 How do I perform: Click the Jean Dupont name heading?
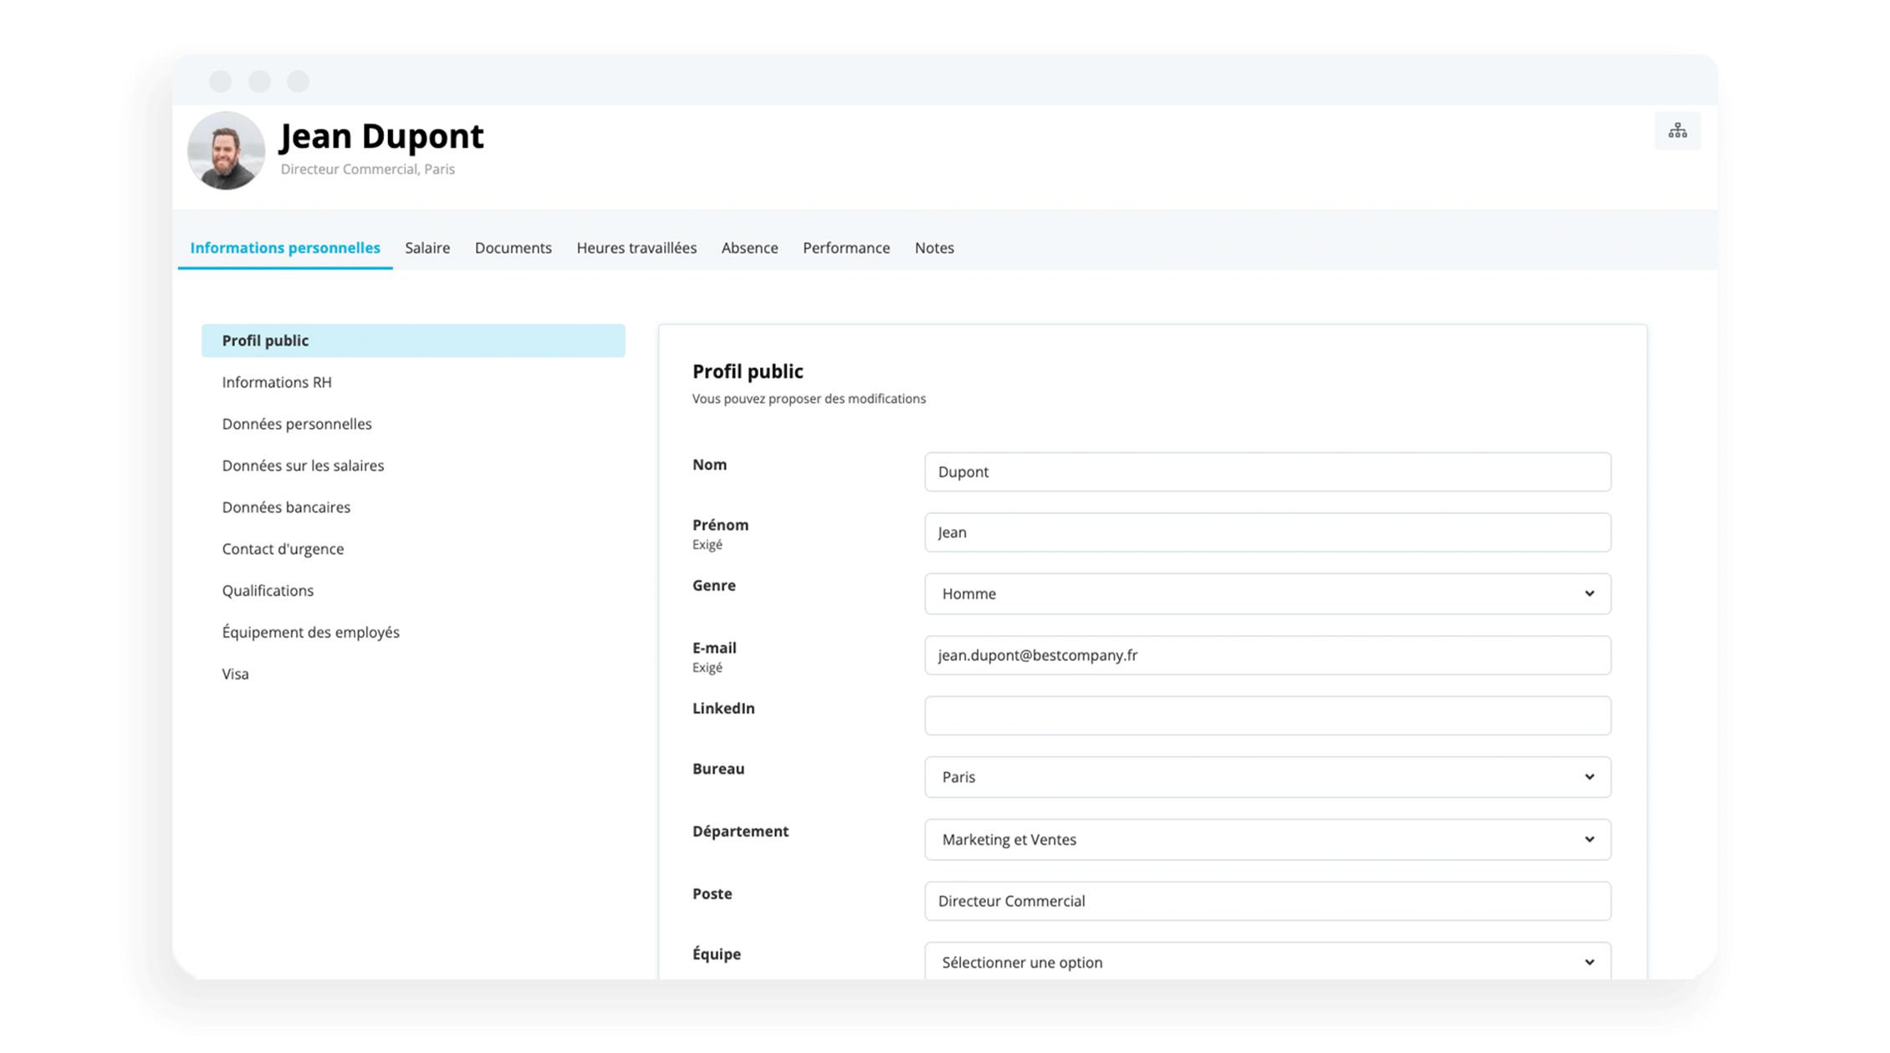click(381, 137)
